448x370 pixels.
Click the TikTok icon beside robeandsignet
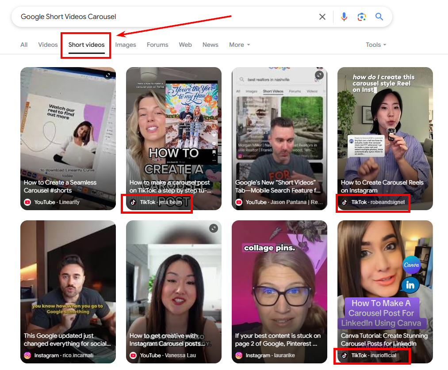click(x=345, y=202)
